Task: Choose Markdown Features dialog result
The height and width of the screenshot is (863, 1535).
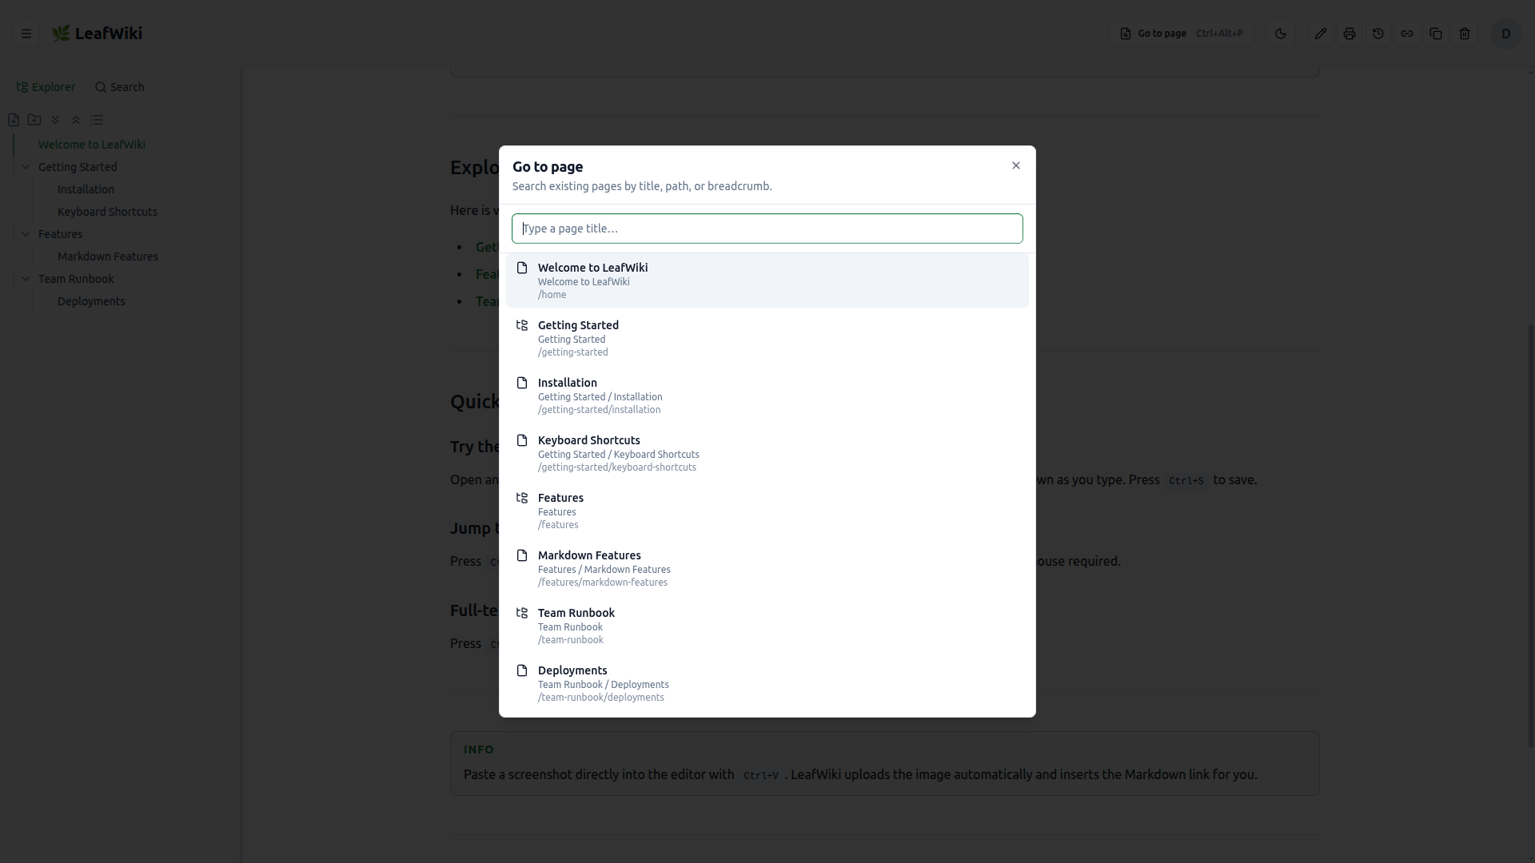Action: [x=767, y=568]
